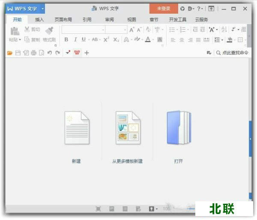257x220 pixels.
Task: Click the decrease indent icon
Action: pos(195,30)
